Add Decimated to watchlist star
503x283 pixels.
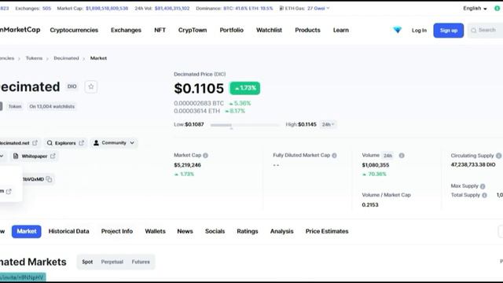click(x=91, y=86)
